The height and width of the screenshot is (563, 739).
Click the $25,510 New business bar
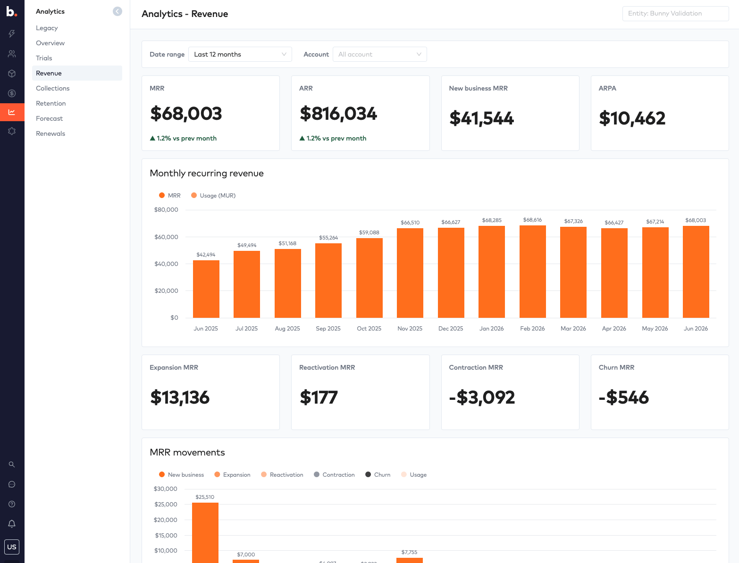[205, 533]
